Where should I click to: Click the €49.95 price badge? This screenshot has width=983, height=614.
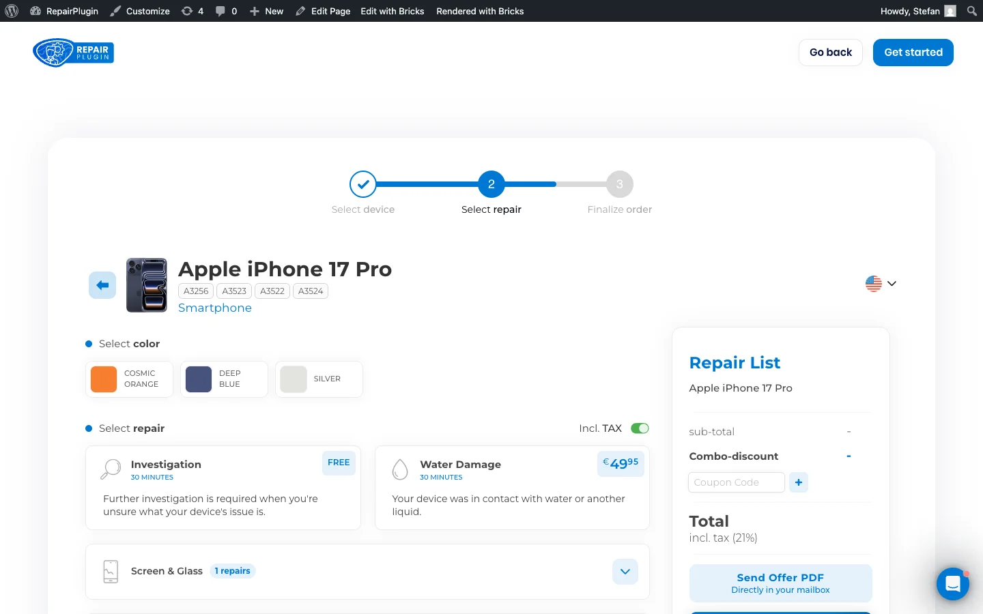(621, 464)
